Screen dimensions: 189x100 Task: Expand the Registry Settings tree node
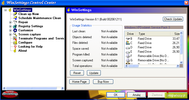tap(10, 26)
